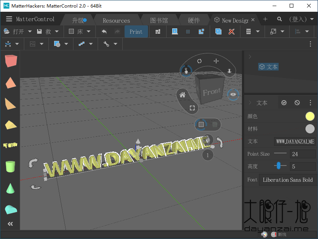Click the search magnifier icon

279,19
